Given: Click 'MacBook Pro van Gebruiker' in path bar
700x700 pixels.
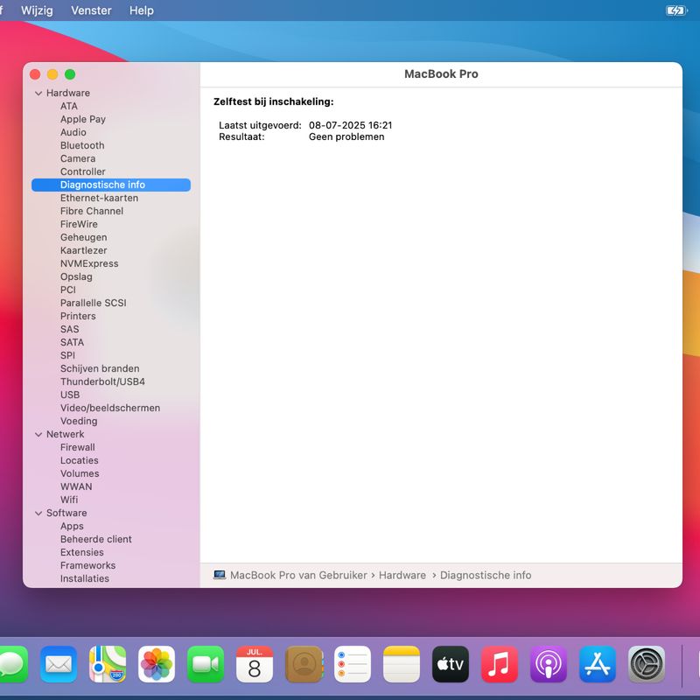Looking at the screenshot, I should click(x=298, y=575).
